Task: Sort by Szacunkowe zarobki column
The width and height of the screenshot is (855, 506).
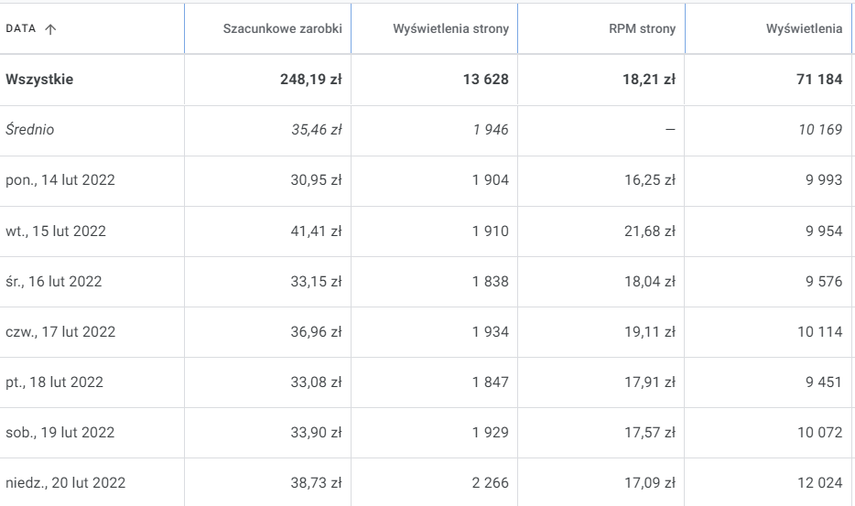Action: [x=282, y=28]
